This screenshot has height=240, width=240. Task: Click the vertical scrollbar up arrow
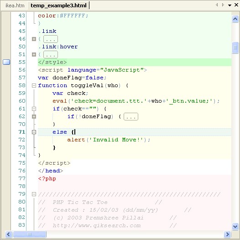[x=235, y=19]
